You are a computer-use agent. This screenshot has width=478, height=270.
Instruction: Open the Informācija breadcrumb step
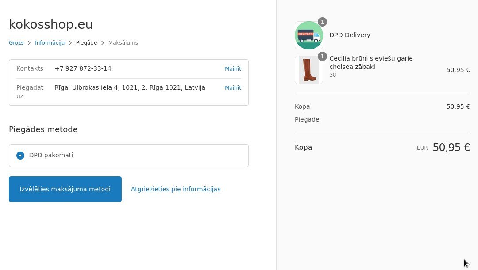pos(50,43)
